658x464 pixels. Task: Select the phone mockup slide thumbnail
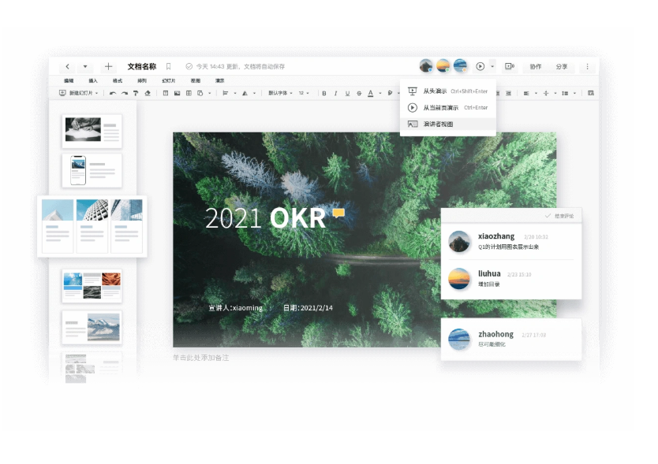coord(92,170)
